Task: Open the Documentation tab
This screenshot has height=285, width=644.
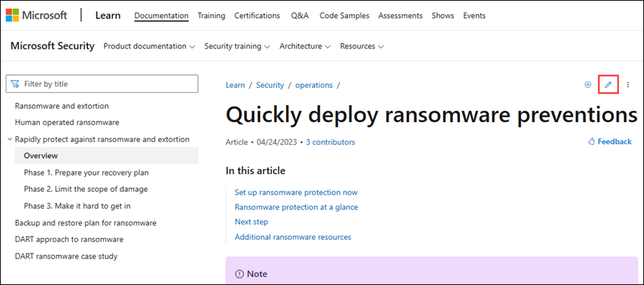Action: pos(162,16)
